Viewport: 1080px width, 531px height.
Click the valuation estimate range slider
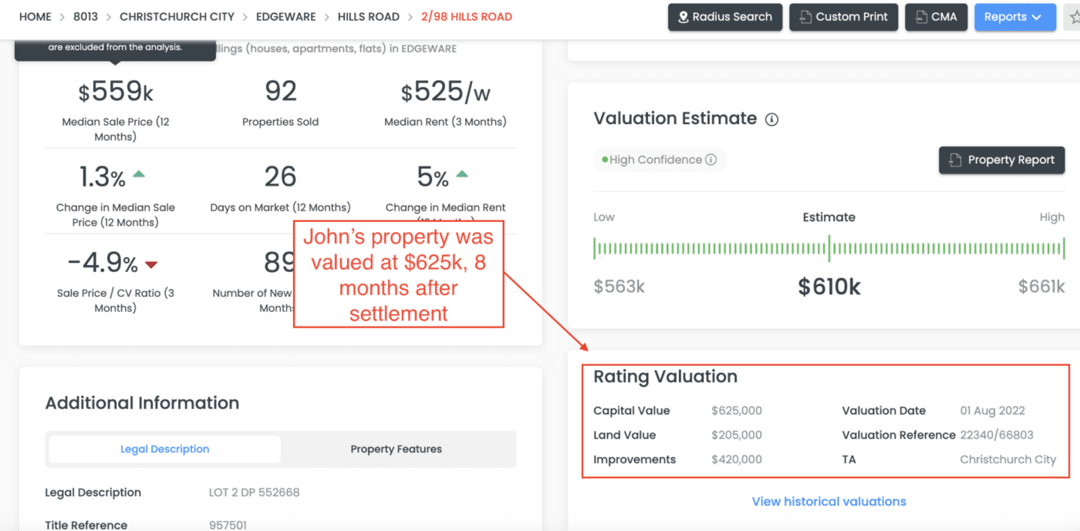(x=829, y=248)
